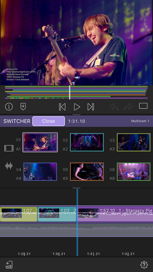Viewport: 153px width, 272px height.
Task: Start playback with the play button
Action: pos(77,107)
